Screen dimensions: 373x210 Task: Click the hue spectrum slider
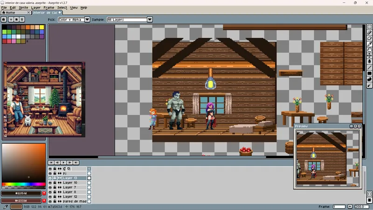point(24,184)
